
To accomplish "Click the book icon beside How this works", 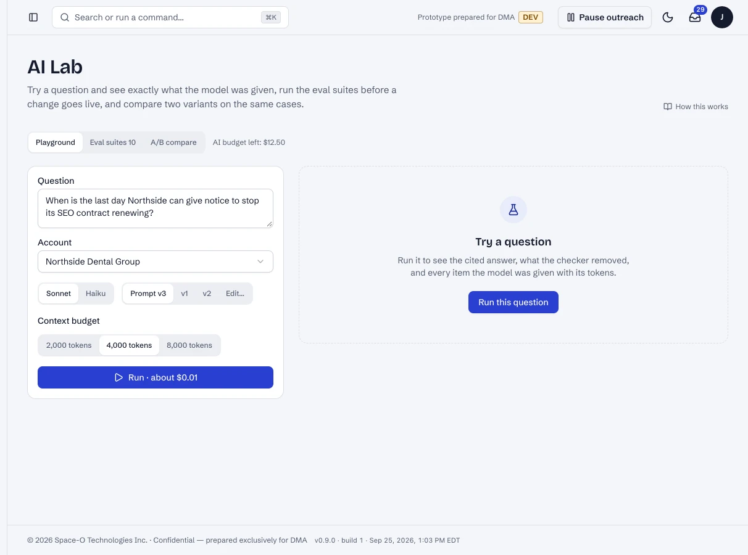I will 668,107.
